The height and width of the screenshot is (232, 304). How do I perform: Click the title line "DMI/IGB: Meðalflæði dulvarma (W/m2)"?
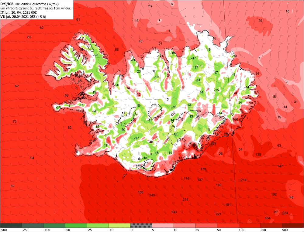click(29, 4)
